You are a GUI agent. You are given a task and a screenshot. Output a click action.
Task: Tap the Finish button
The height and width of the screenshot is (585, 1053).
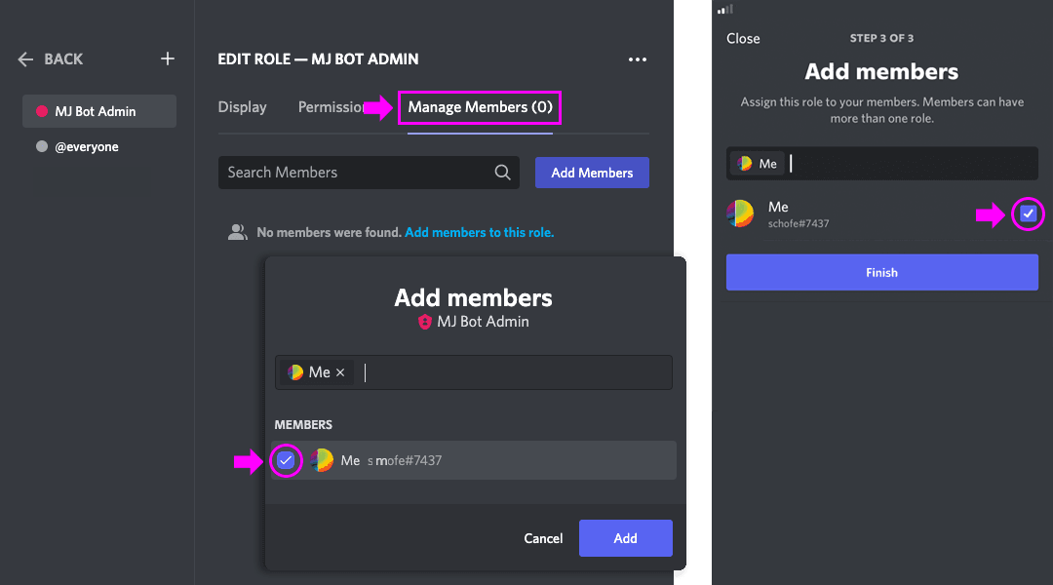[881, 272]
